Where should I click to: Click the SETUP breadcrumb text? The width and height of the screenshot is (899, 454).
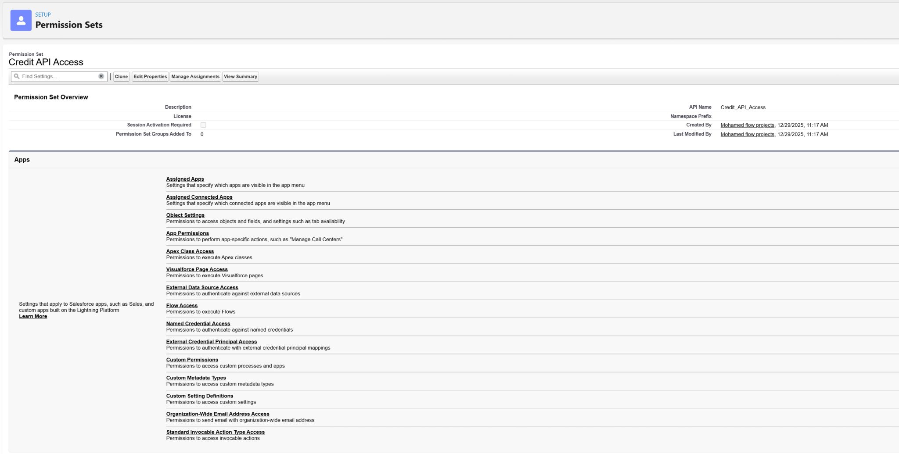(43, 14)
